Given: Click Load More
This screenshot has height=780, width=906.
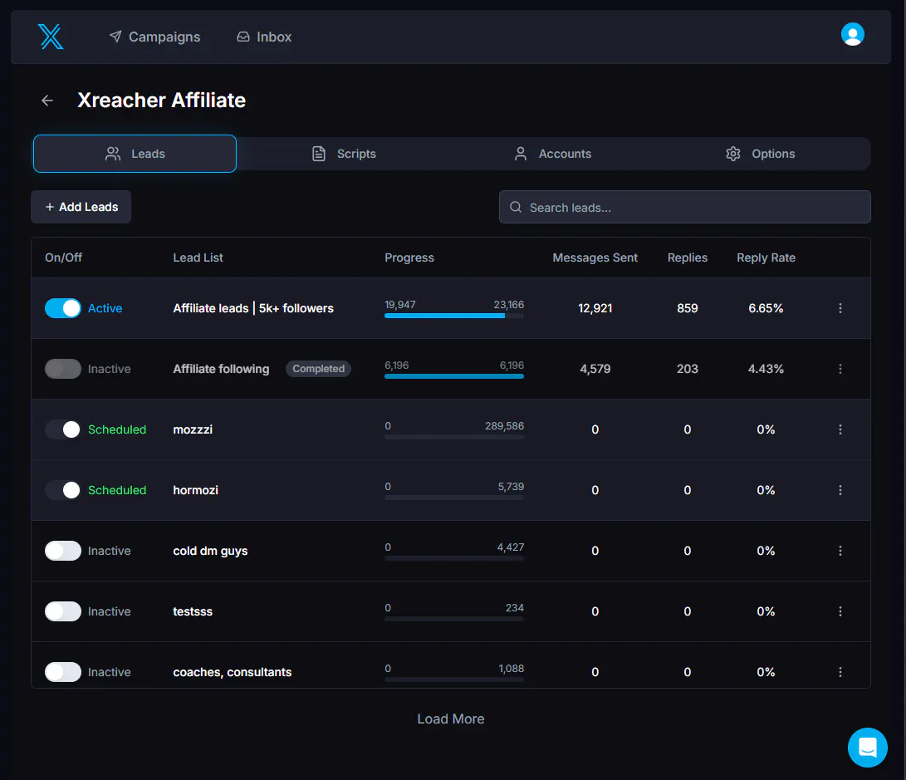Looking at the screenshot, I should [x=451, y=719].
